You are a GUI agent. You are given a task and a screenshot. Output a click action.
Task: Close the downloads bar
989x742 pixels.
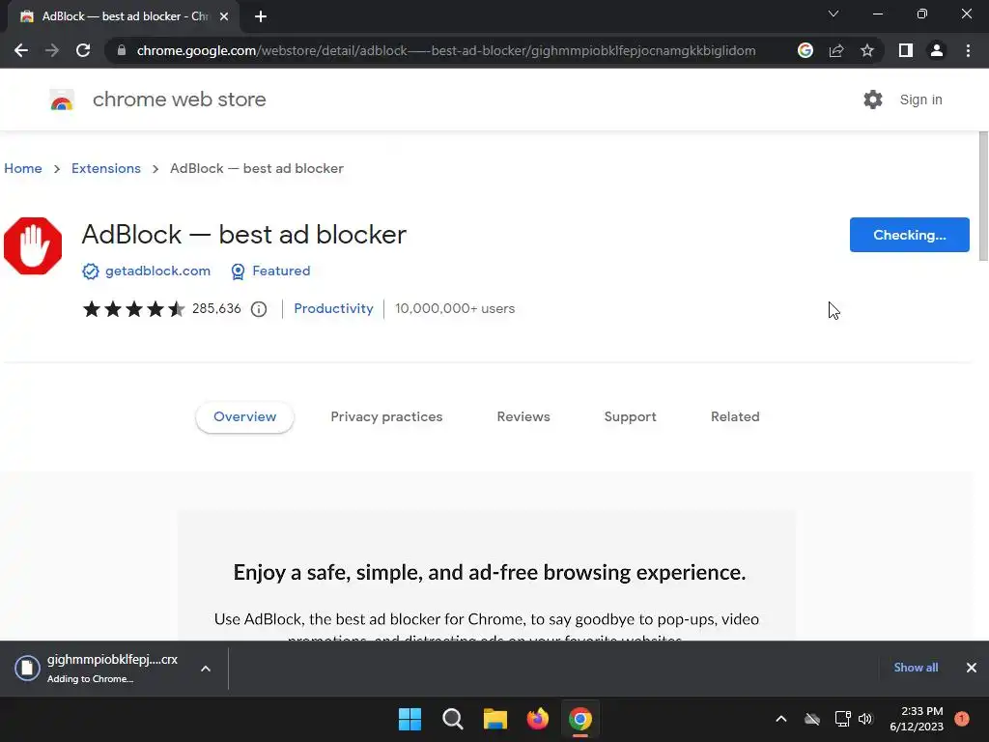coord(972,668)
